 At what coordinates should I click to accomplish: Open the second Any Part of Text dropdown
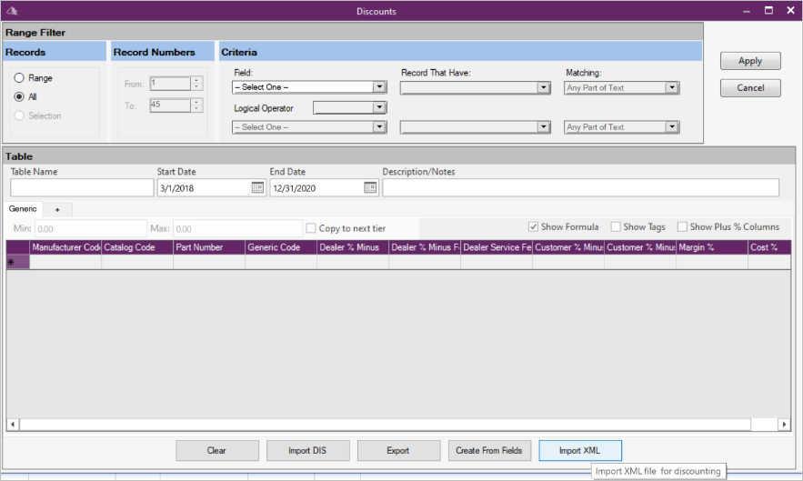[x=672, y=127]
